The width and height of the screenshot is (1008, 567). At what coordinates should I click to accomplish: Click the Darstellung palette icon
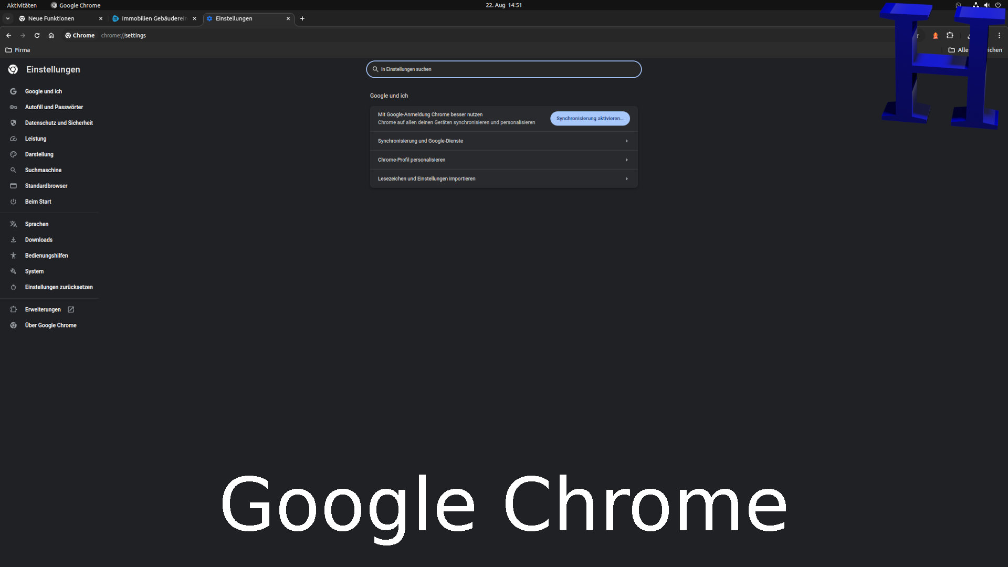pos(13,154)
